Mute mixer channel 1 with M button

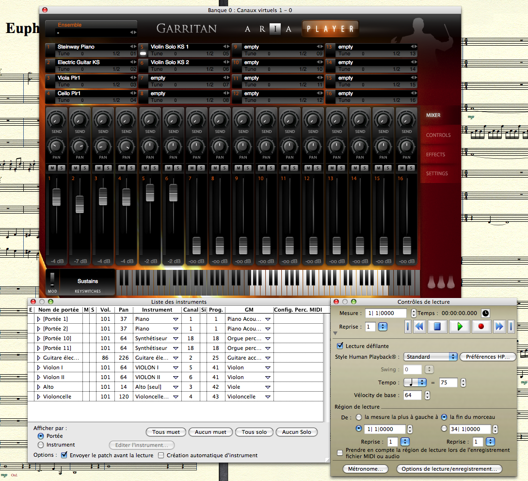pyautogui.click(x=52, y=168)
